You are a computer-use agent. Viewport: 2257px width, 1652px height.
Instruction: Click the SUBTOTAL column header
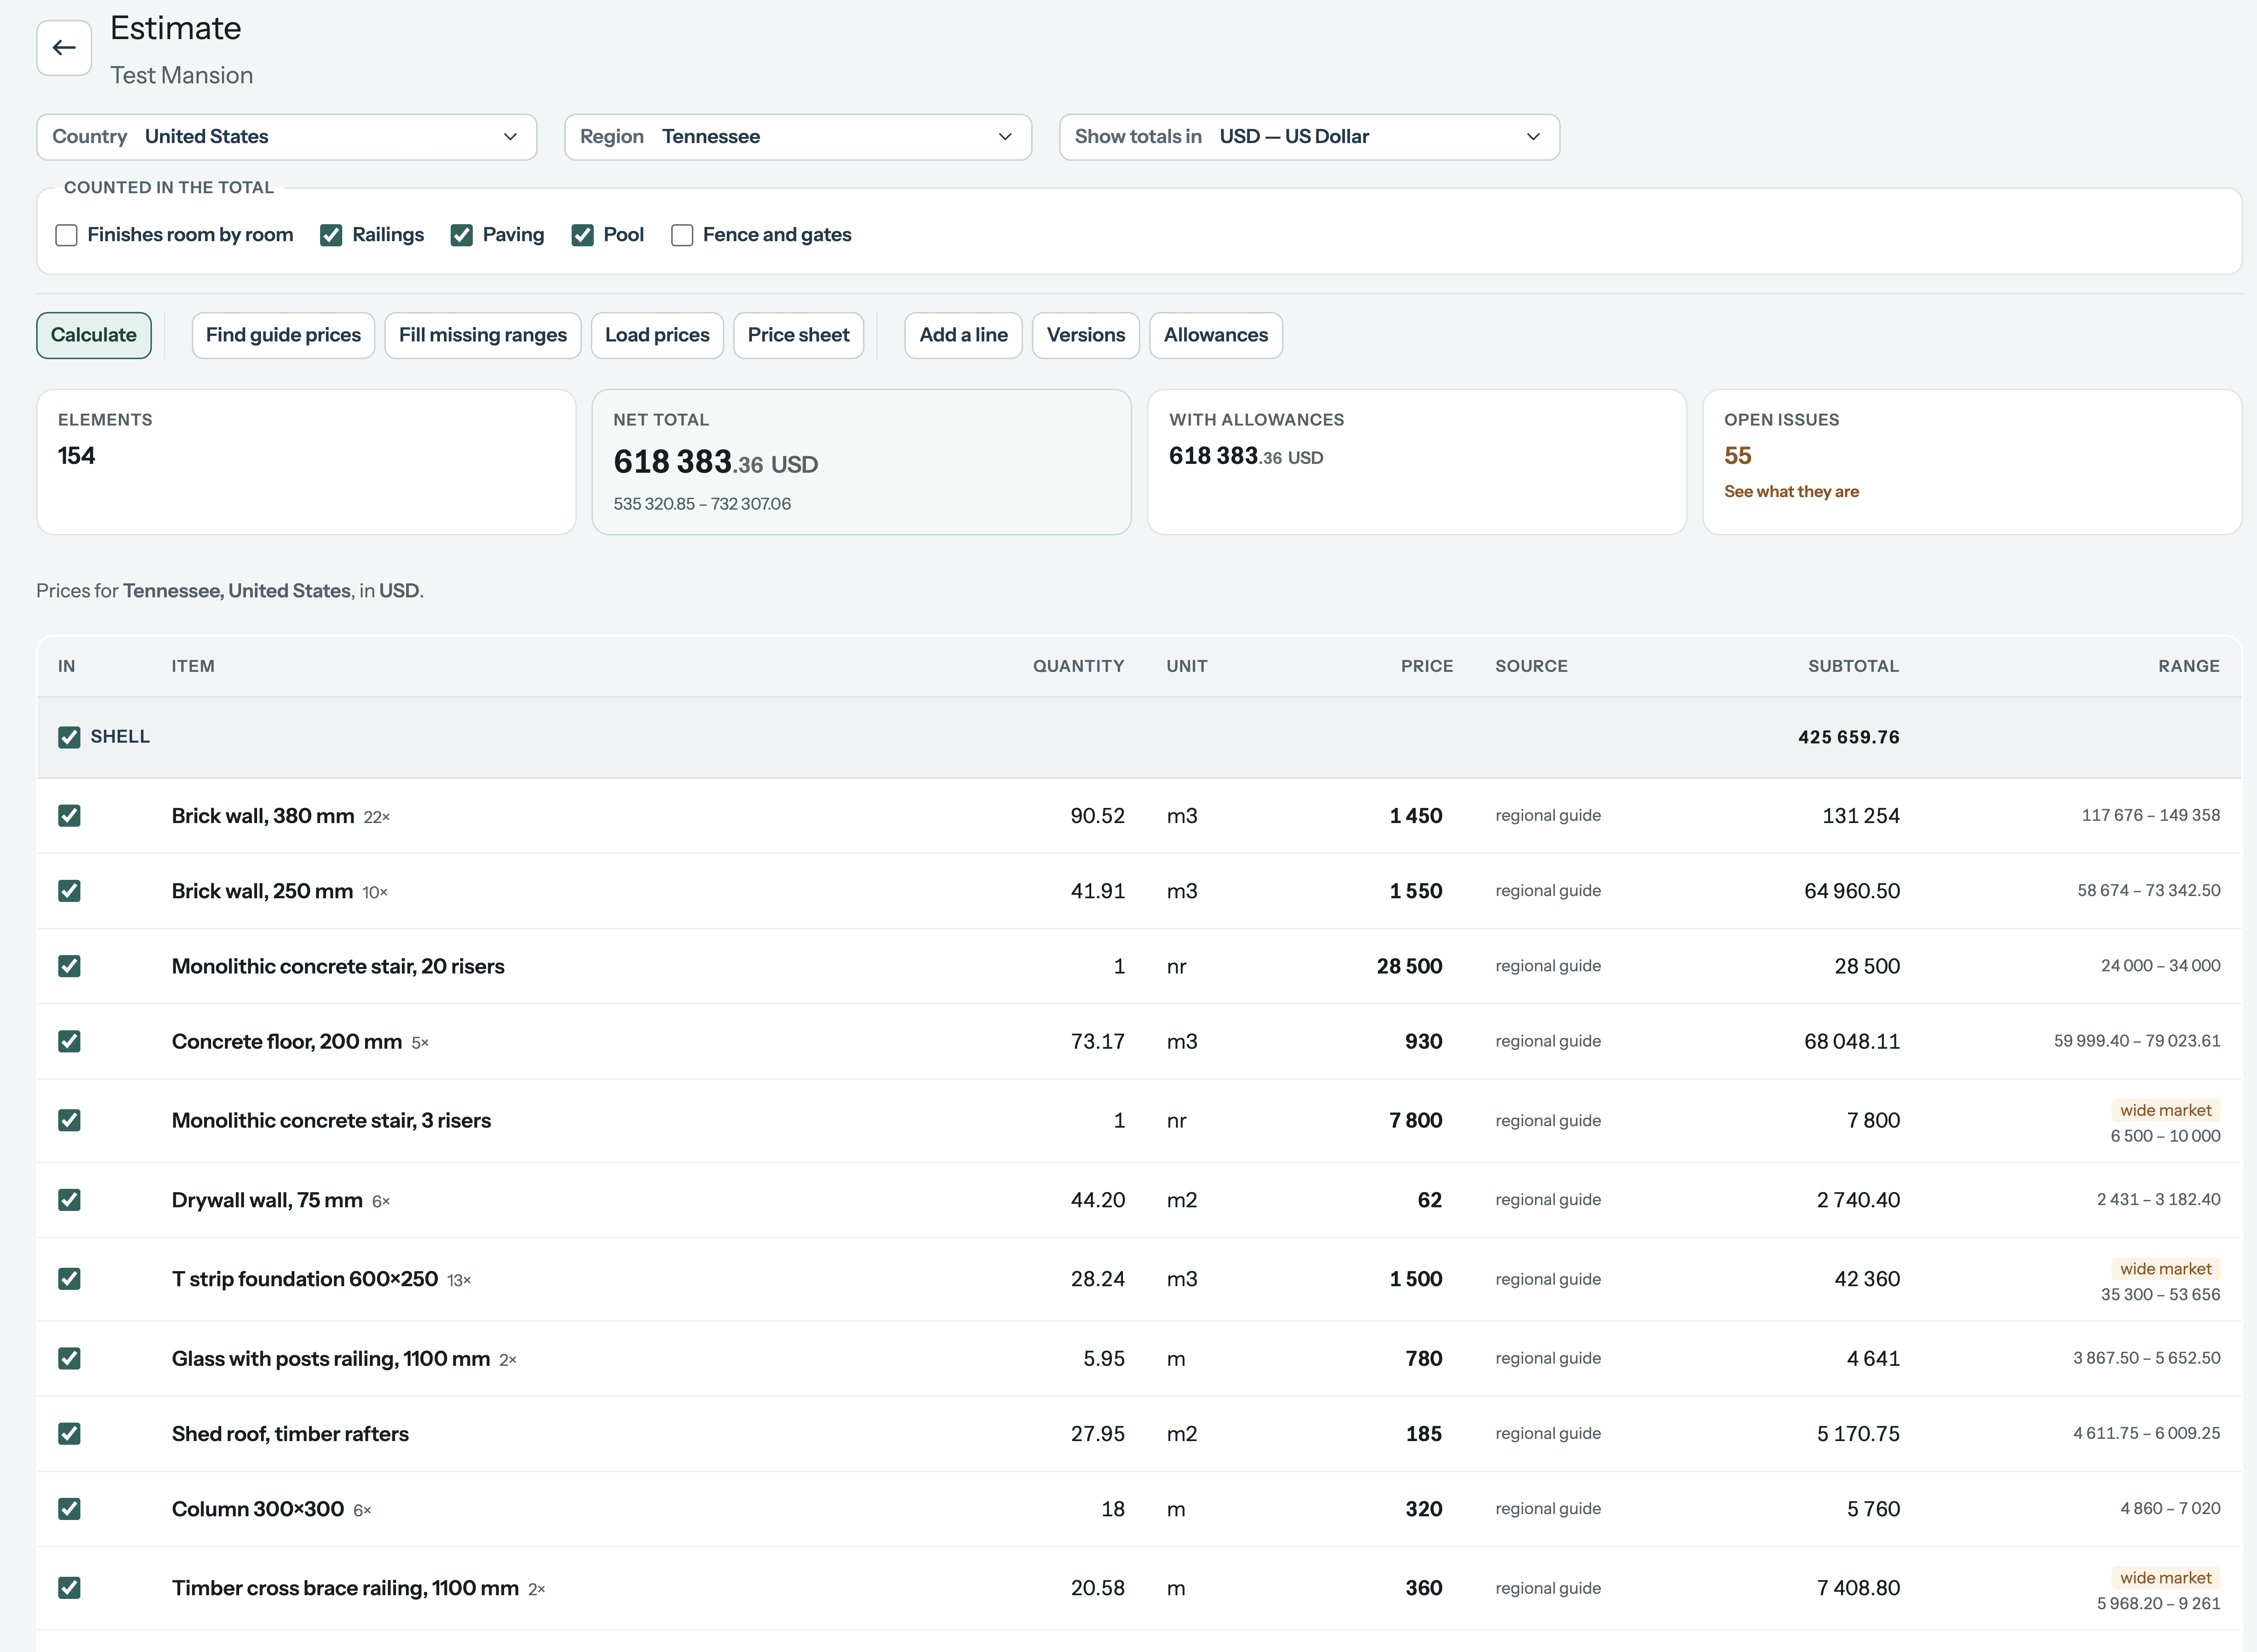pyautogui.click(x=1853, y=666)
